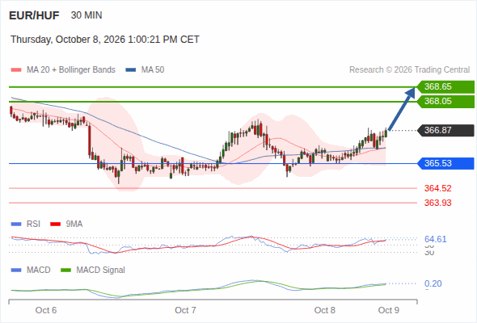Viewport: 477px width, 323px height.
Task: Click the 366.87 current price tag
Action: tap(445, 130)
